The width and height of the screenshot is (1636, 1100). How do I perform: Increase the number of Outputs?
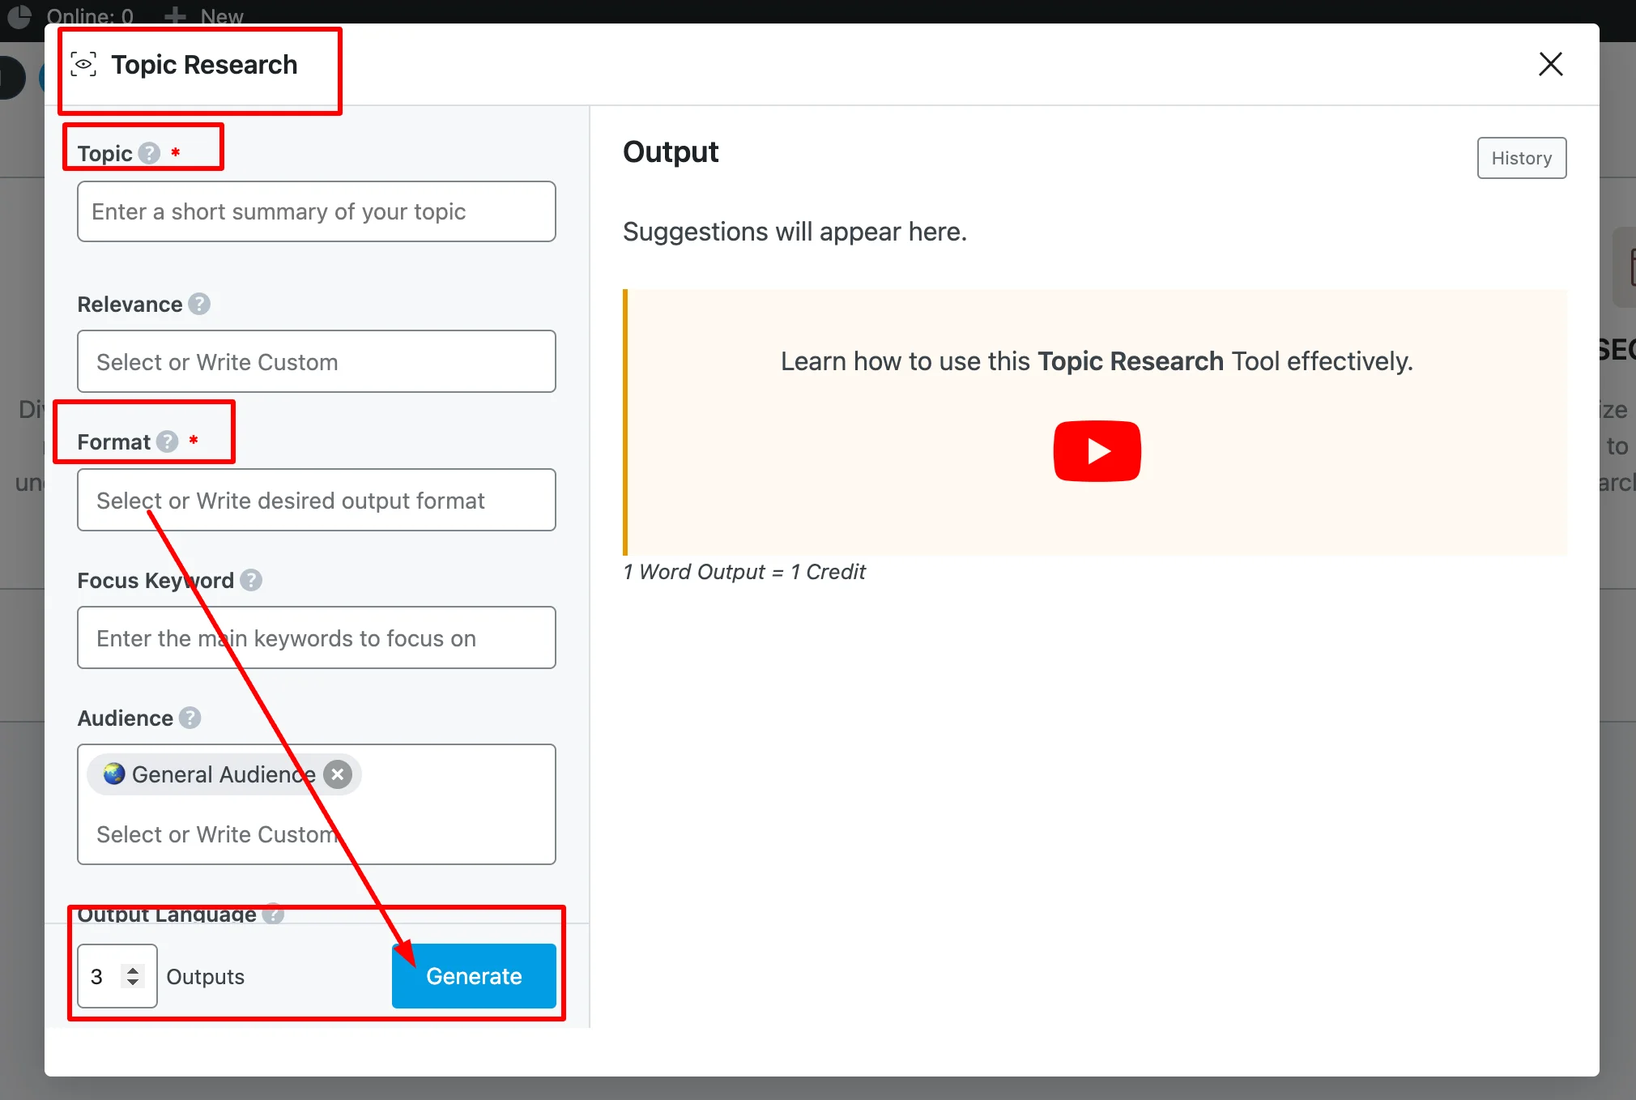(x=133, y=969)
